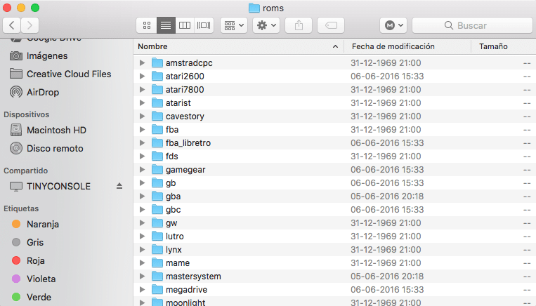Click the Dispositivos sidebar heading

point(26,114)
